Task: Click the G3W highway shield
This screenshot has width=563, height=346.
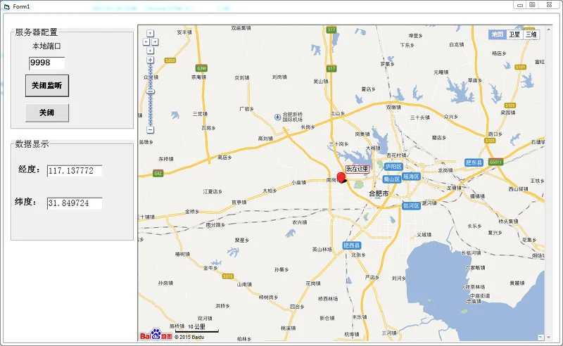Action: point(201,68)
